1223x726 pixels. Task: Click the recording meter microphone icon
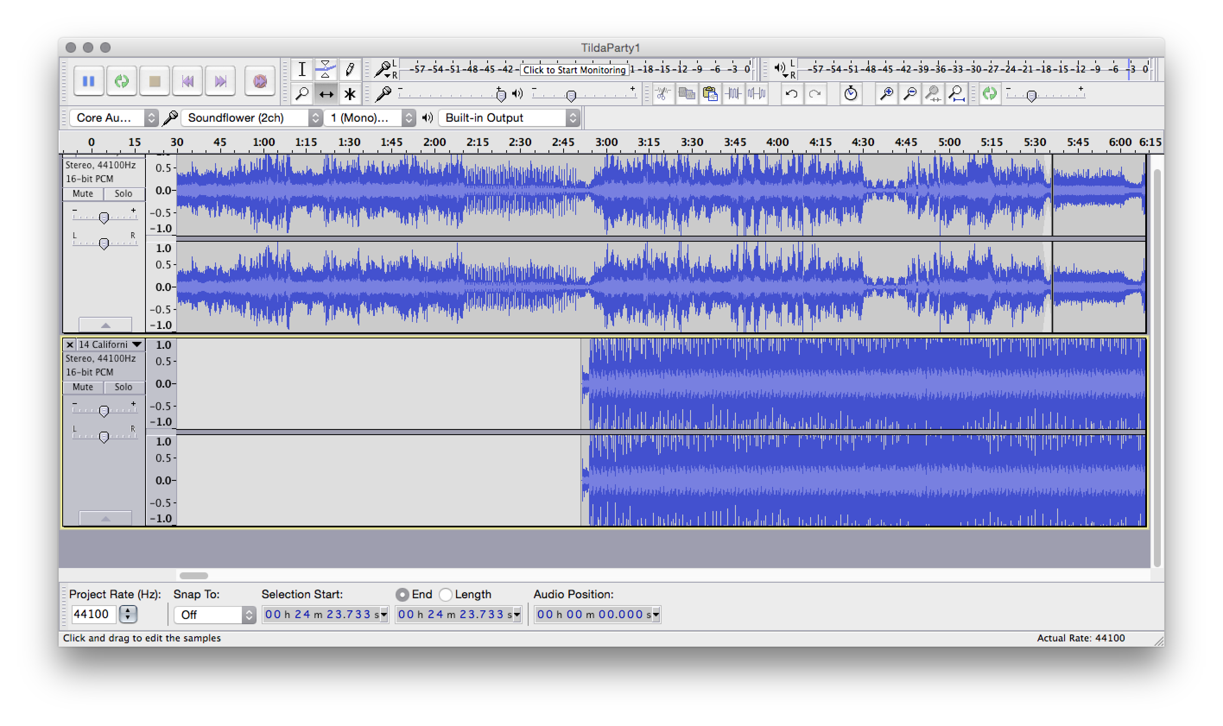click(x=383, y=69)
